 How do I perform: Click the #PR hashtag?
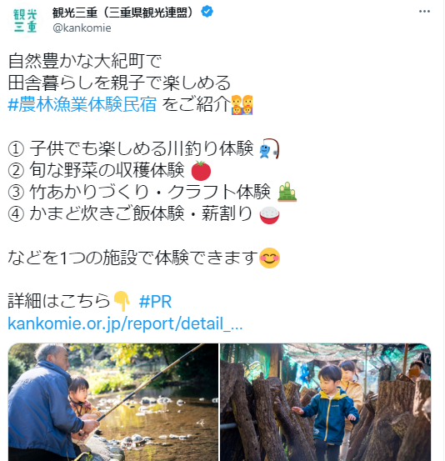click(155, 301)
